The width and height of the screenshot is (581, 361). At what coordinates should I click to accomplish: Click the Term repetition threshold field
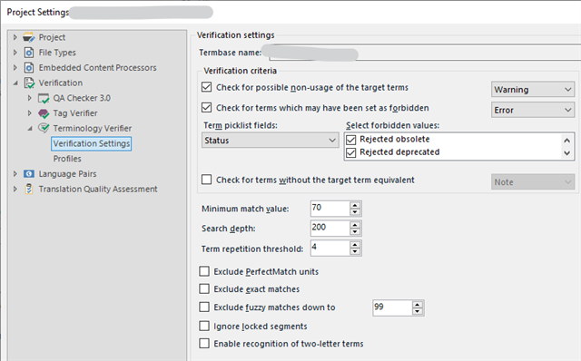(x=330, y=248)
